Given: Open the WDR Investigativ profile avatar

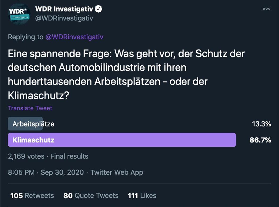Looking at the screenshot, I should (x=19, y=14).
